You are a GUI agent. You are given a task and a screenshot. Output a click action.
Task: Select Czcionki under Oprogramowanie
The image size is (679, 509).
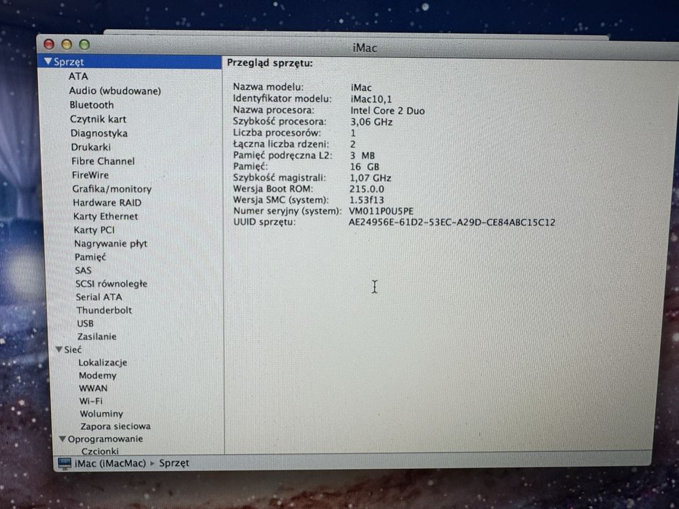(x=100, y=451)
